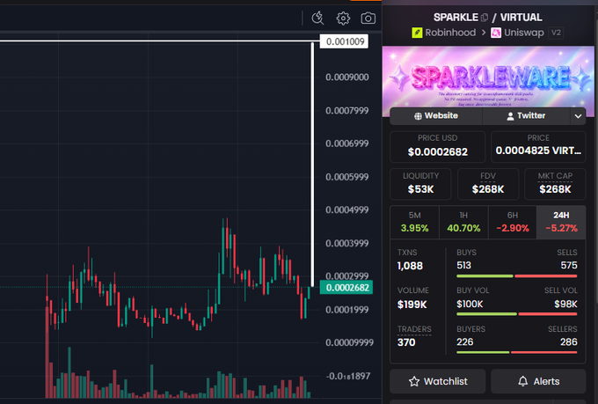Image resolution: width=598 pixels, height=404 pixels.
Task: Open the token Twitter link
Action: click(526, 116)
